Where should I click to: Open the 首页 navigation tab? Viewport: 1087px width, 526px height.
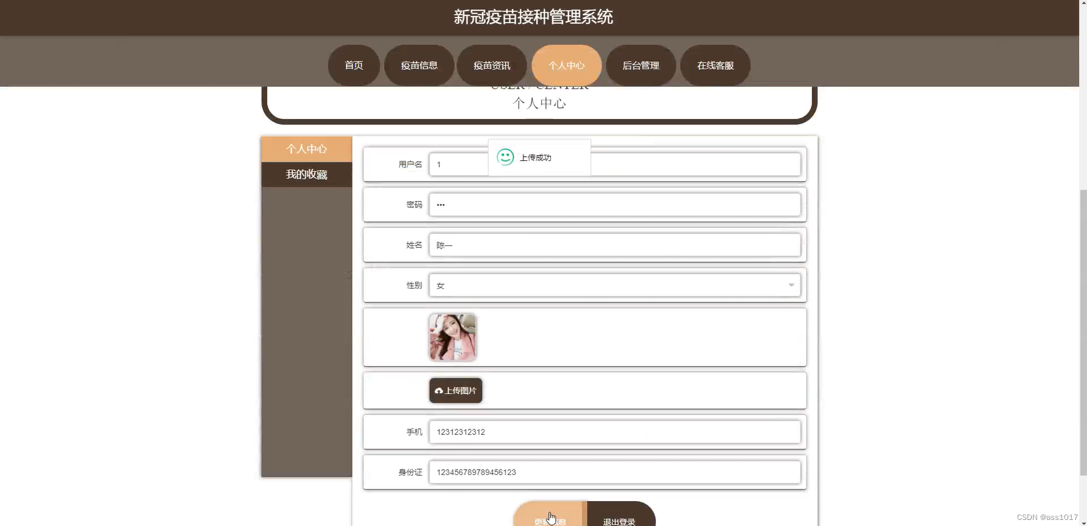pyautogui.click(x=354, y=65)
